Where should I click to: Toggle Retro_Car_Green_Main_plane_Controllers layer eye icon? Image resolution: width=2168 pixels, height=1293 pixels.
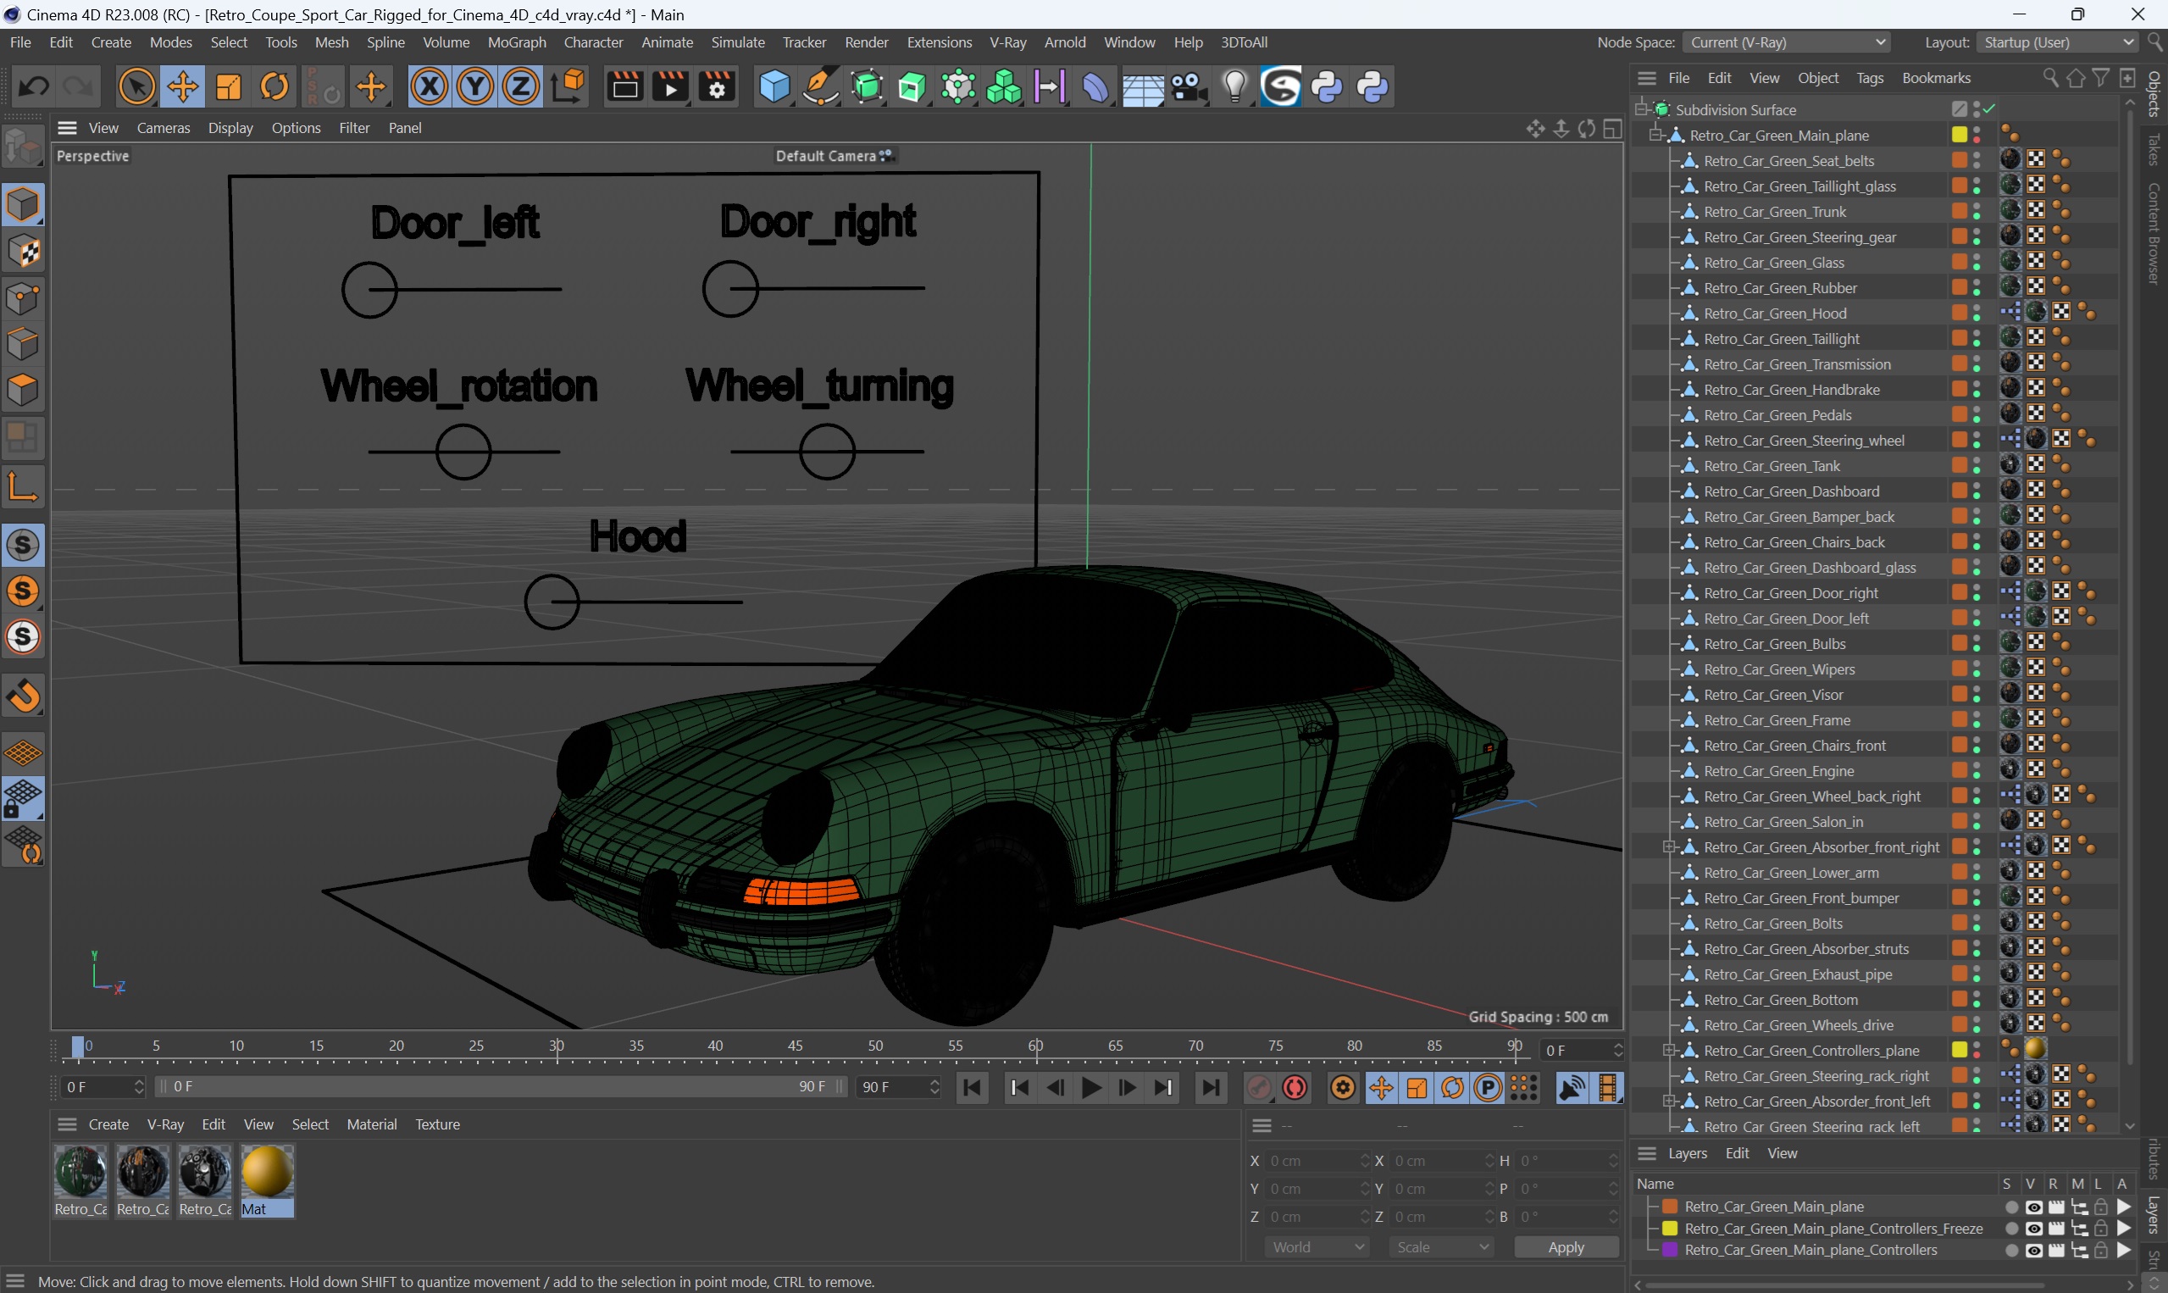(x=2034, y=1251)
